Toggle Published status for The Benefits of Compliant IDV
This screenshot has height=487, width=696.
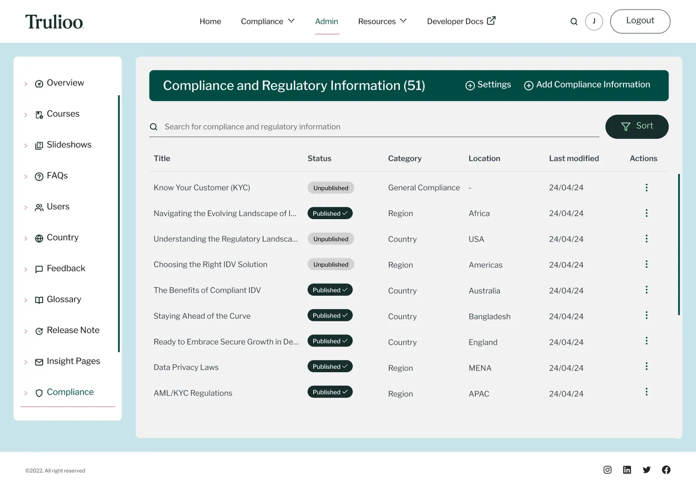[330, 290]
